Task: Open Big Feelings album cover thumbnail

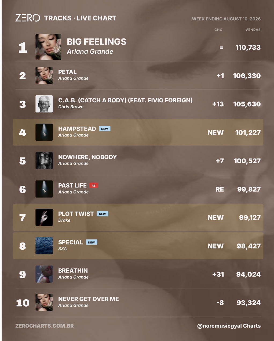Action: (x=48, y=47)
